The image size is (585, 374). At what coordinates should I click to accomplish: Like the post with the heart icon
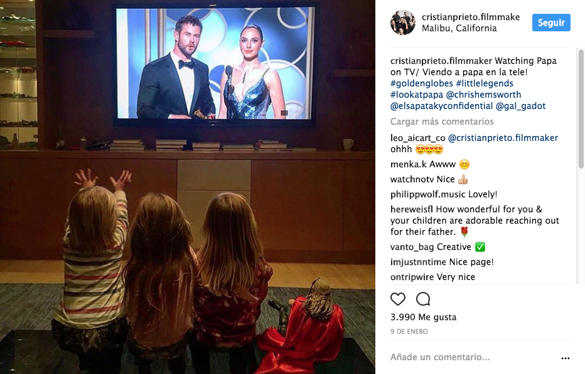click(x=398, y=299)
